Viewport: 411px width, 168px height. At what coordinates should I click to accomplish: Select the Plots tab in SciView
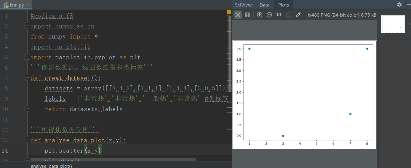tap(284, 5)
